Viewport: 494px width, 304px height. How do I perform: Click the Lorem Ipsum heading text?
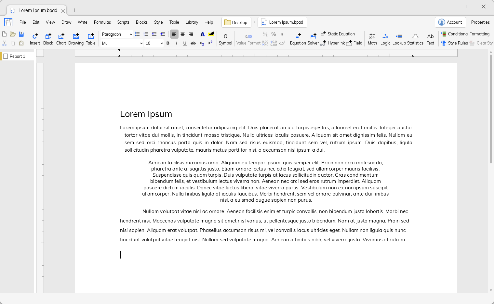146,114
